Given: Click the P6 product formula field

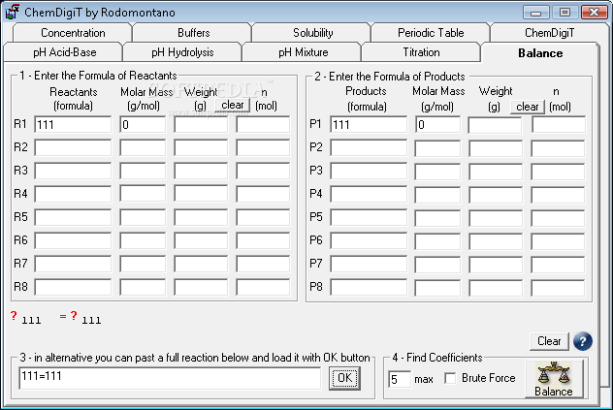Looking at the screenshot, I should [369, 240].
